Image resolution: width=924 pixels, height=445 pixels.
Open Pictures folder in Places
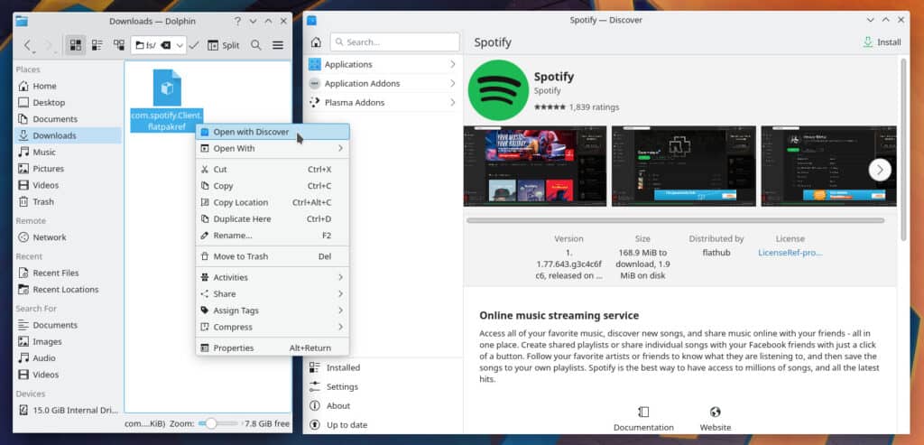[x=68, y=169]
